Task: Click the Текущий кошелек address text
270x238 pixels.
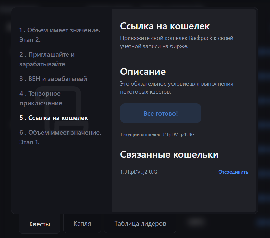Action: click(x=158, y=135)
